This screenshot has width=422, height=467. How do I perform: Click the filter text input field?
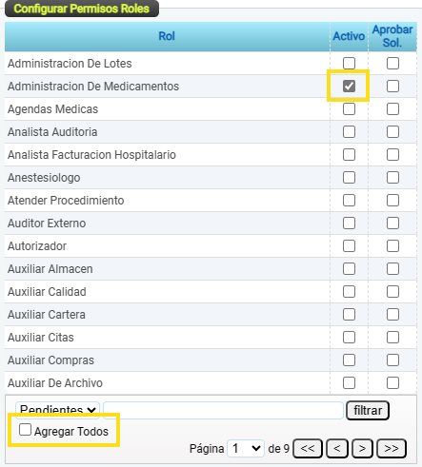tap(223, 410)
